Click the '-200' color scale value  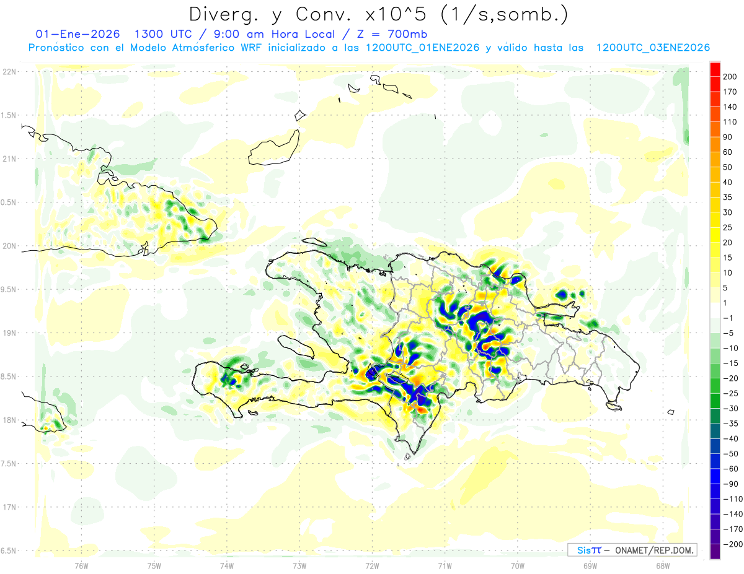[734, 544]
